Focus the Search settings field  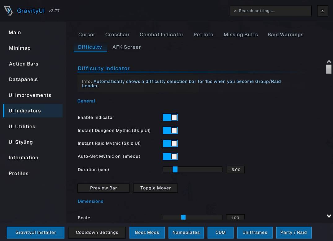tap(270, 11)
